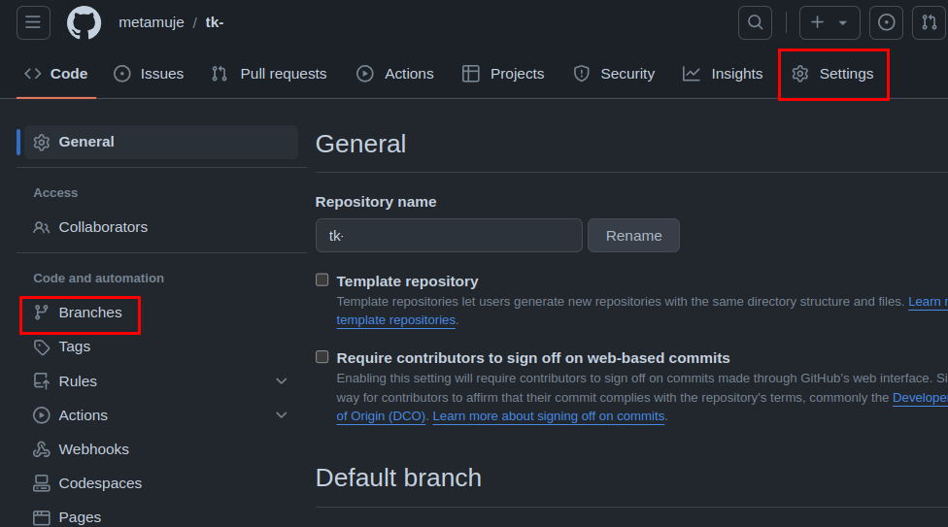Click the Webhooks icon in sidebar

point(42,449)
